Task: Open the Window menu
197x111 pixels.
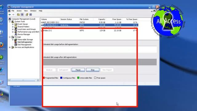Action: pos(33,11)
